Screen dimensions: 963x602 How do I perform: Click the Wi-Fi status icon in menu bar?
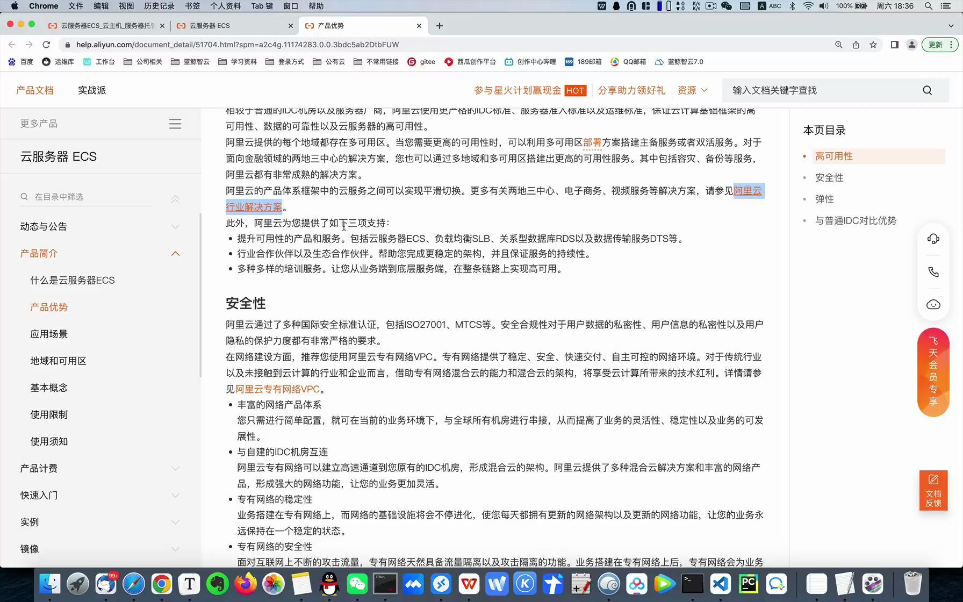pos(808,6)
